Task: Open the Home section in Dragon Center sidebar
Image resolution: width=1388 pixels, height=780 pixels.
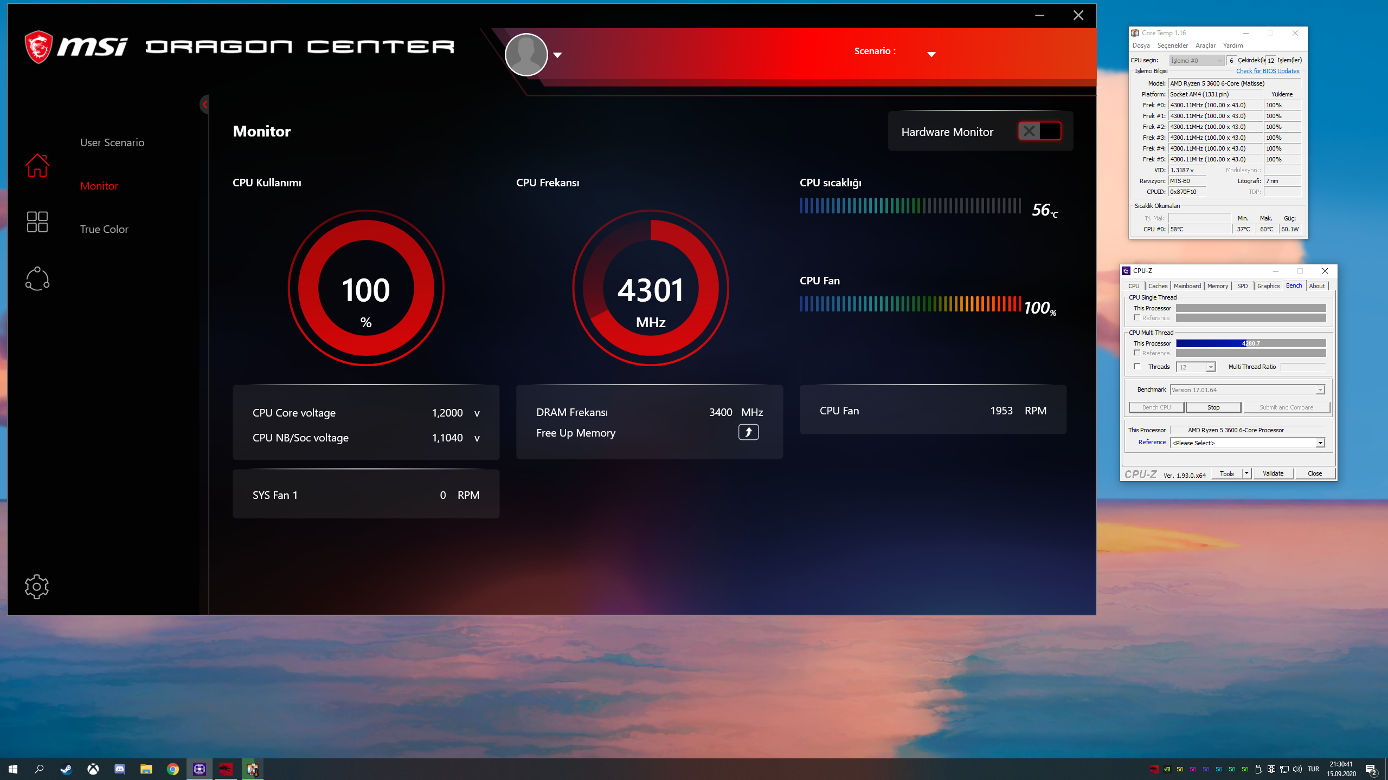Action: tap(37, 165)
